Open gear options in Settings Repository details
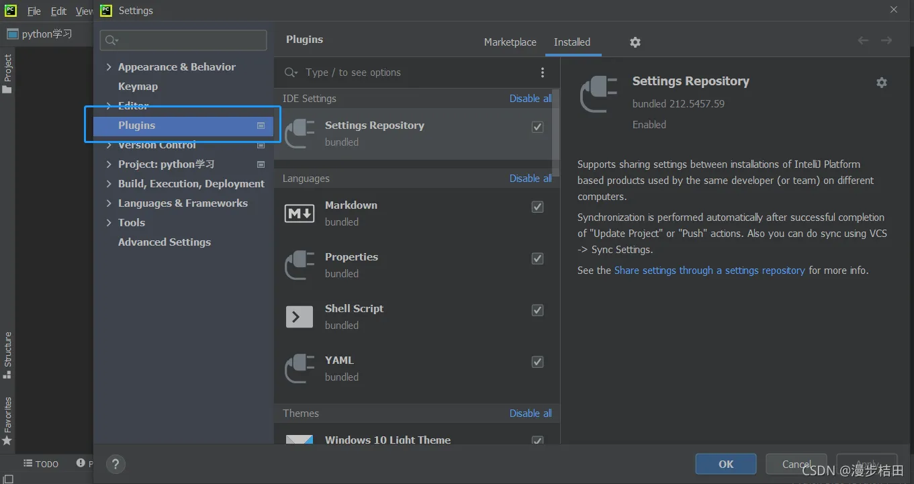Viewport: 914px width, 484px height. pyautogui.click(x=882, y=83)
